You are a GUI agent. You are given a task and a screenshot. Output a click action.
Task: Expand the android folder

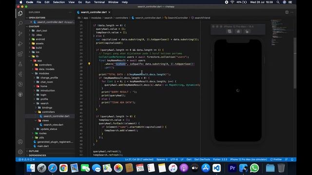tap(50, 39)
